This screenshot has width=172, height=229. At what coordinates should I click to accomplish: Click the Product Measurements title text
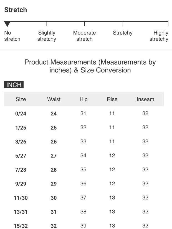pos(90,66)
